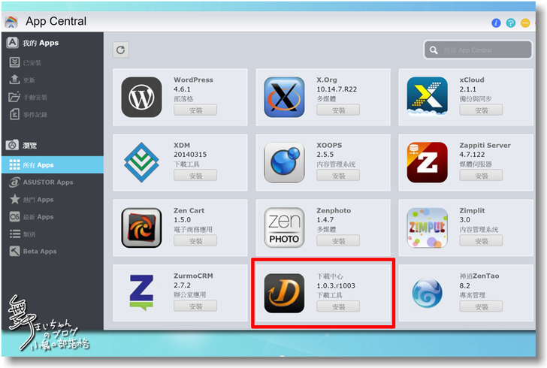
Task: Select 所有 Apps in sidebar
Action: click(53, 164)
